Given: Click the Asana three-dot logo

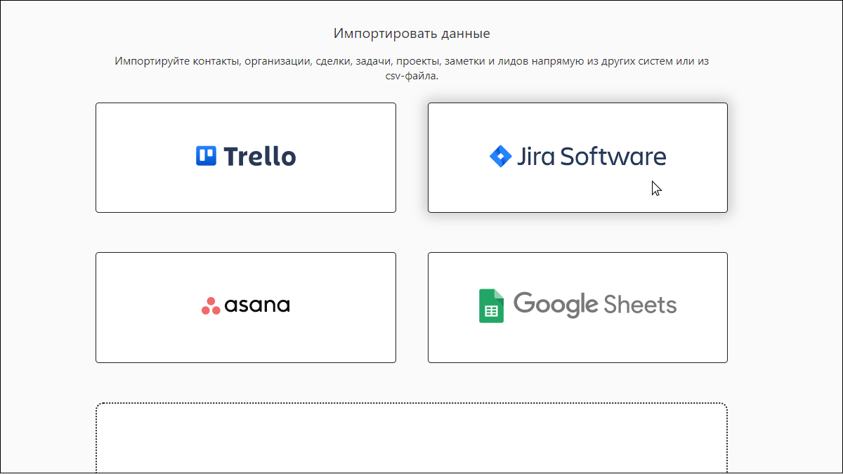Looking at the screenshot, I should [209, 305].
